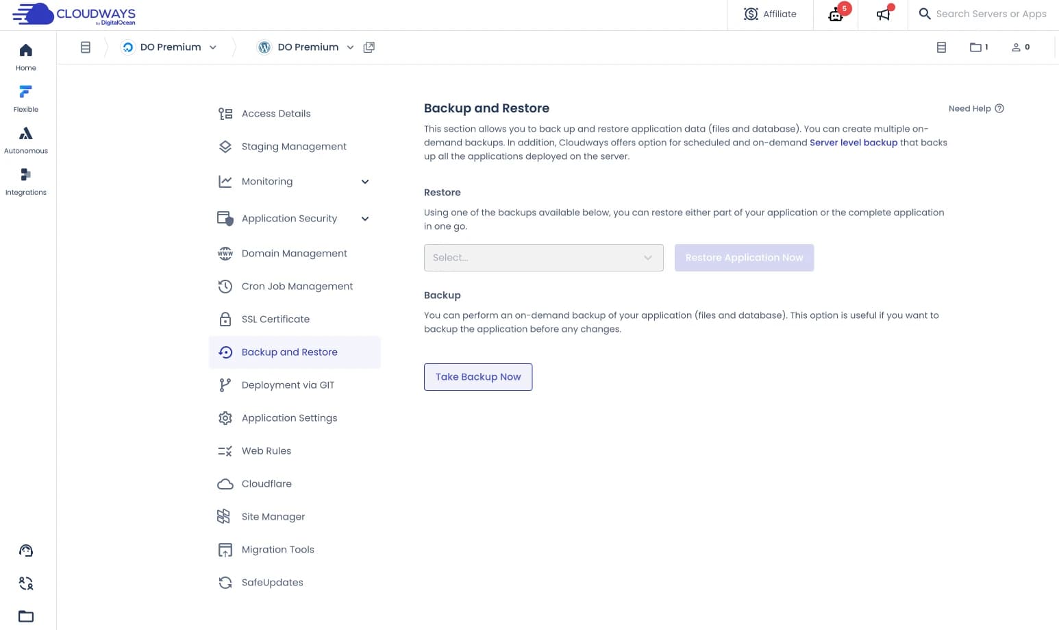
Task: Click the open-application-in-new-tab icon
Action: click(x=369, y=47)
